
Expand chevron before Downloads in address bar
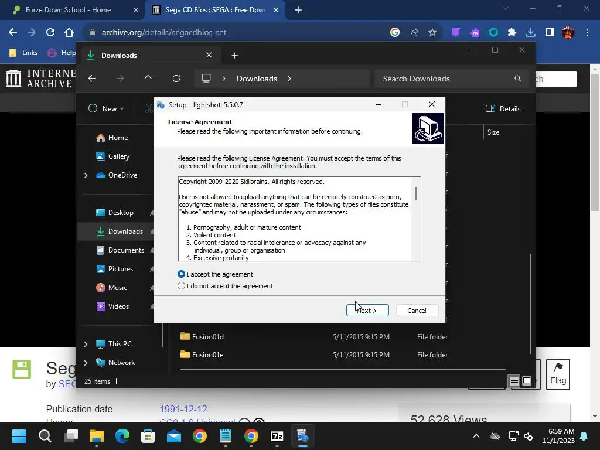pos(224,79)
